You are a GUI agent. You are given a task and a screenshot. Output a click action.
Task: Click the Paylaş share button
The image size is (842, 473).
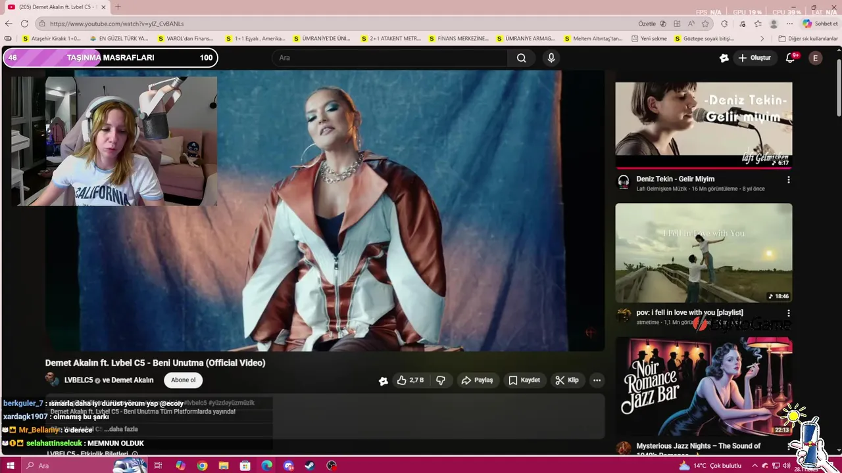click(x=477, y=380)
